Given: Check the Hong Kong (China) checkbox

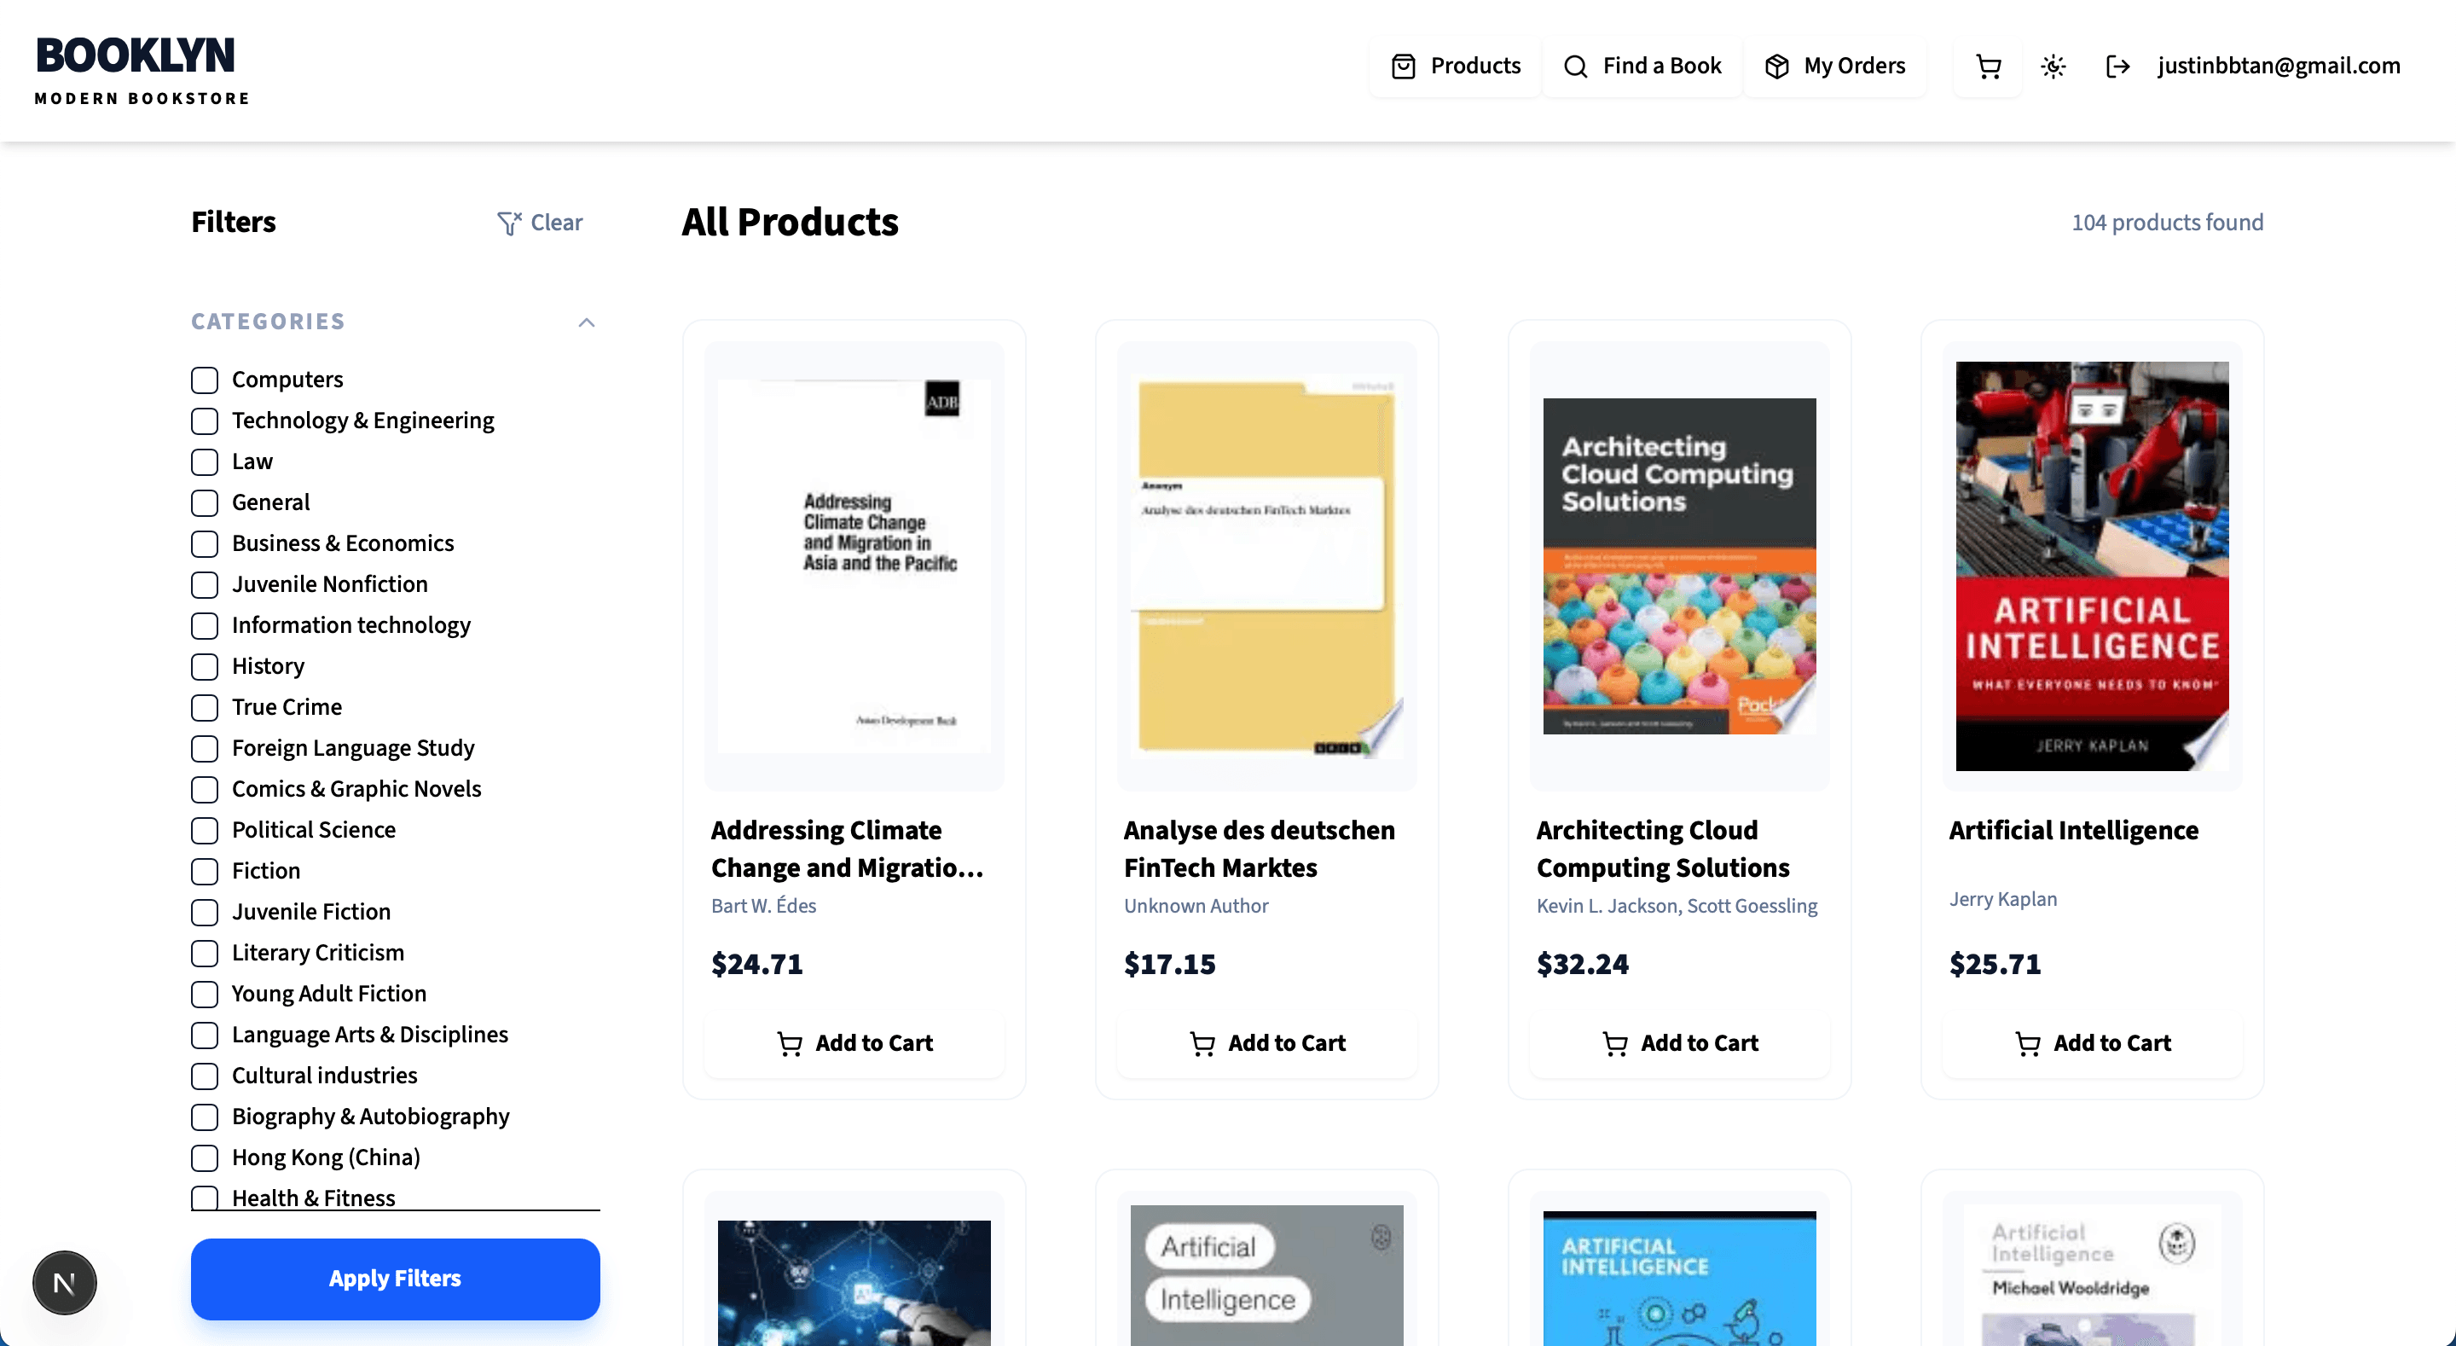Looking at the screenshot, I should (204, 1158).
